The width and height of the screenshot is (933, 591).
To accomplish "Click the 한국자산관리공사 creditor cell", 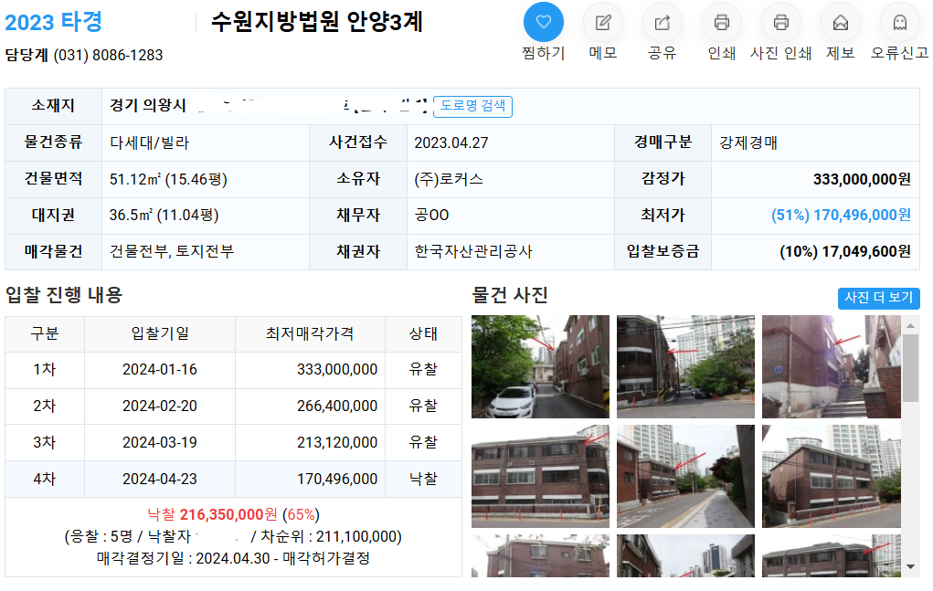I will click(511, 251).
